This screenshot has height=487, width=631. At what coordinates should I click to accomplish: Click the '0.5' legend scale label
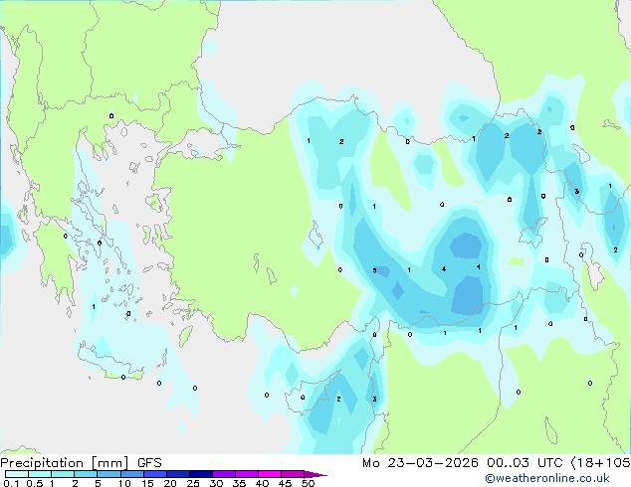coord(34,483)
